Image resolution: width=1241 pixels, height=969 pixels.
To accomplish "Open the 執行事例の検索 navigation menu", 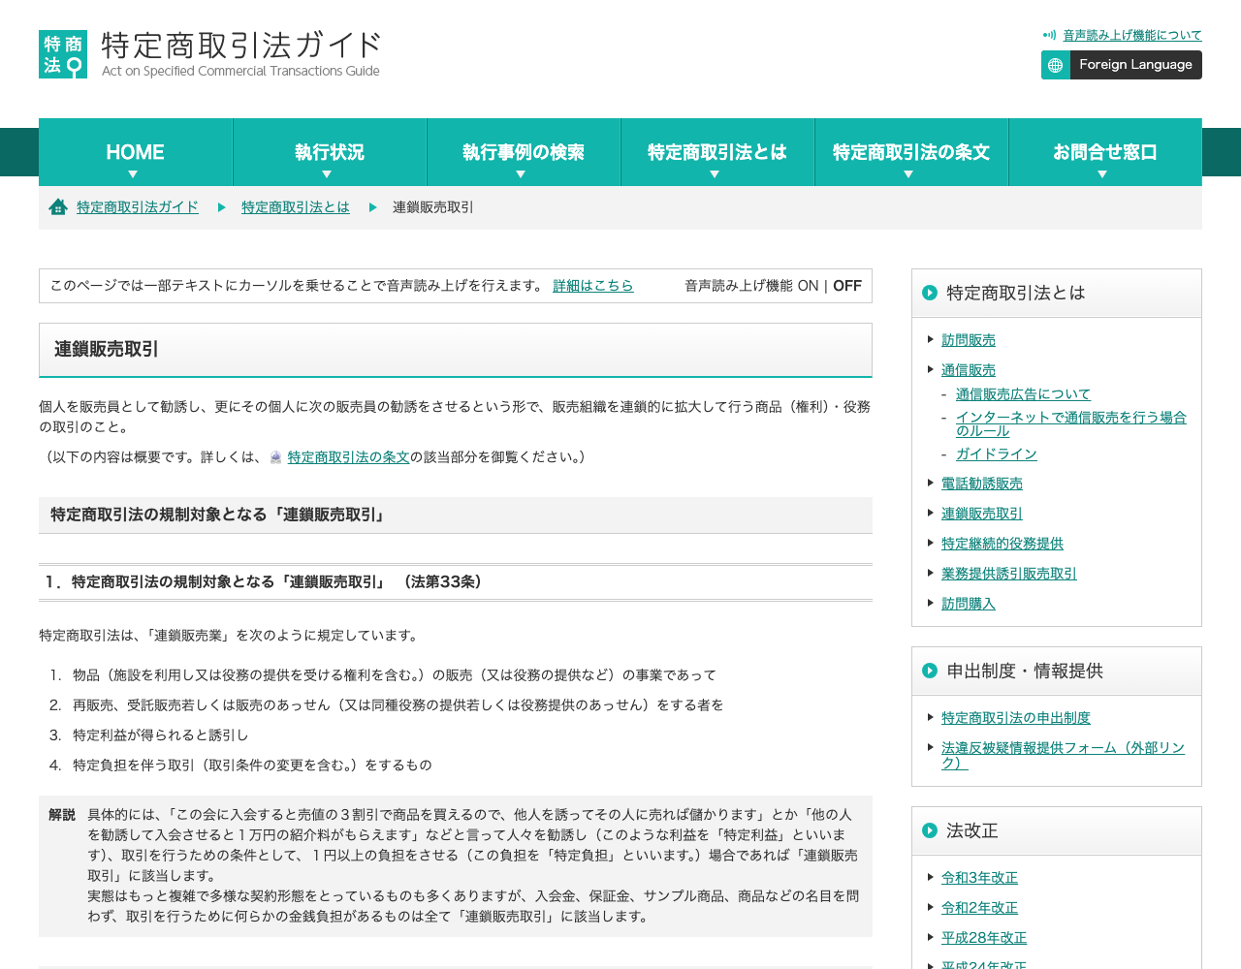I will pos(524,152).
